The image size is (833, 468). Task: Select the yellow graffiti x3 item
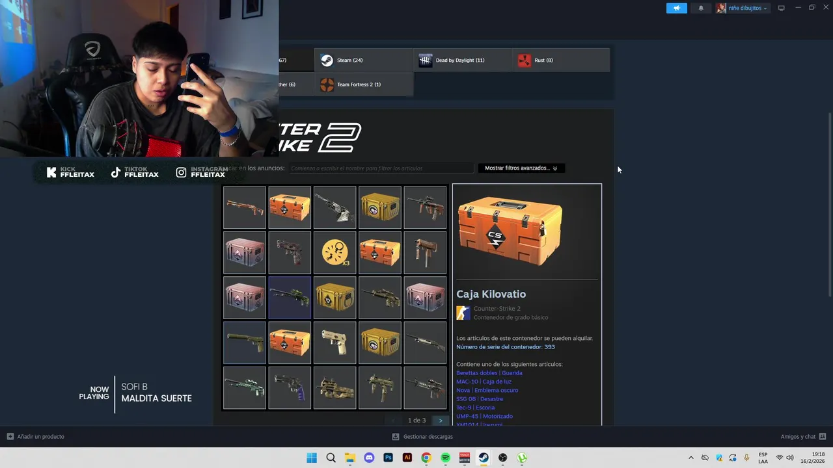pyautogui.click(x=335, y=253)
